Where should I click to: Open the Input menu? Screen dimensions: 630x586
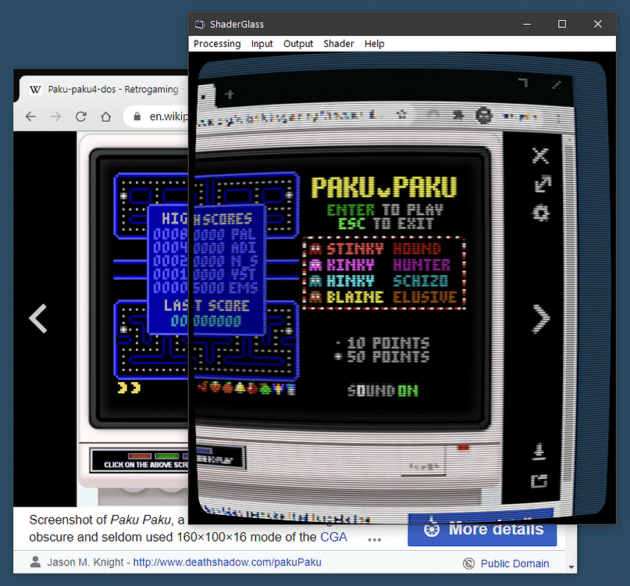click(262, 44)
